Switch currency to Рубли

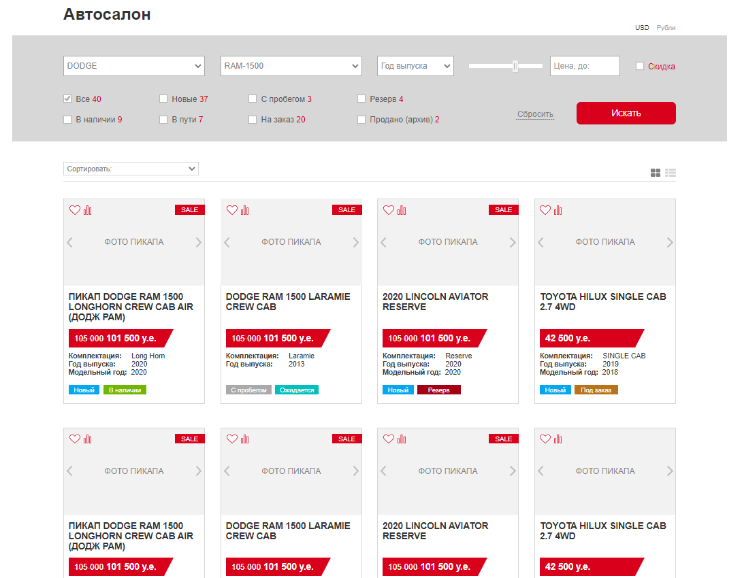pyautogui.click(x=666, y=28)
